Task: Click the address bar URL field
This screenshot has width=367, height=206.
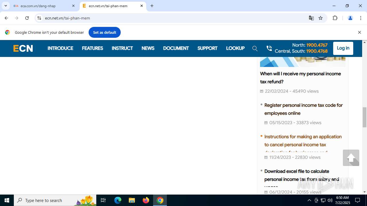Action: click(x=172, y=18)
